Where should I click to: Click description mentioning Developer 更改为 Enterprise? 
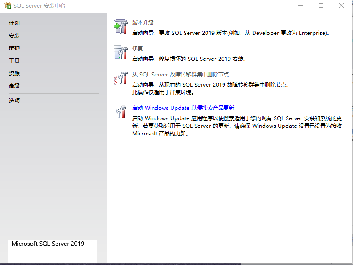click(x=231, y=33)
